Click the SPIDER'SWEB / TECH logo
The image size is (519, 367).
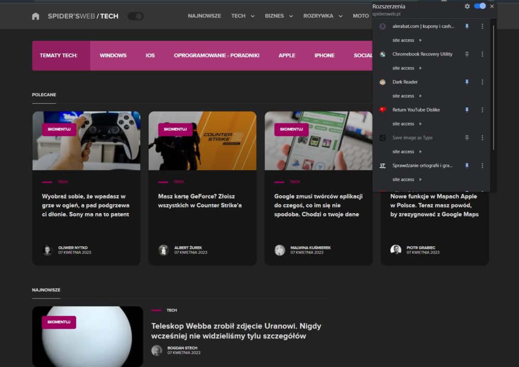tap(83, 16)
